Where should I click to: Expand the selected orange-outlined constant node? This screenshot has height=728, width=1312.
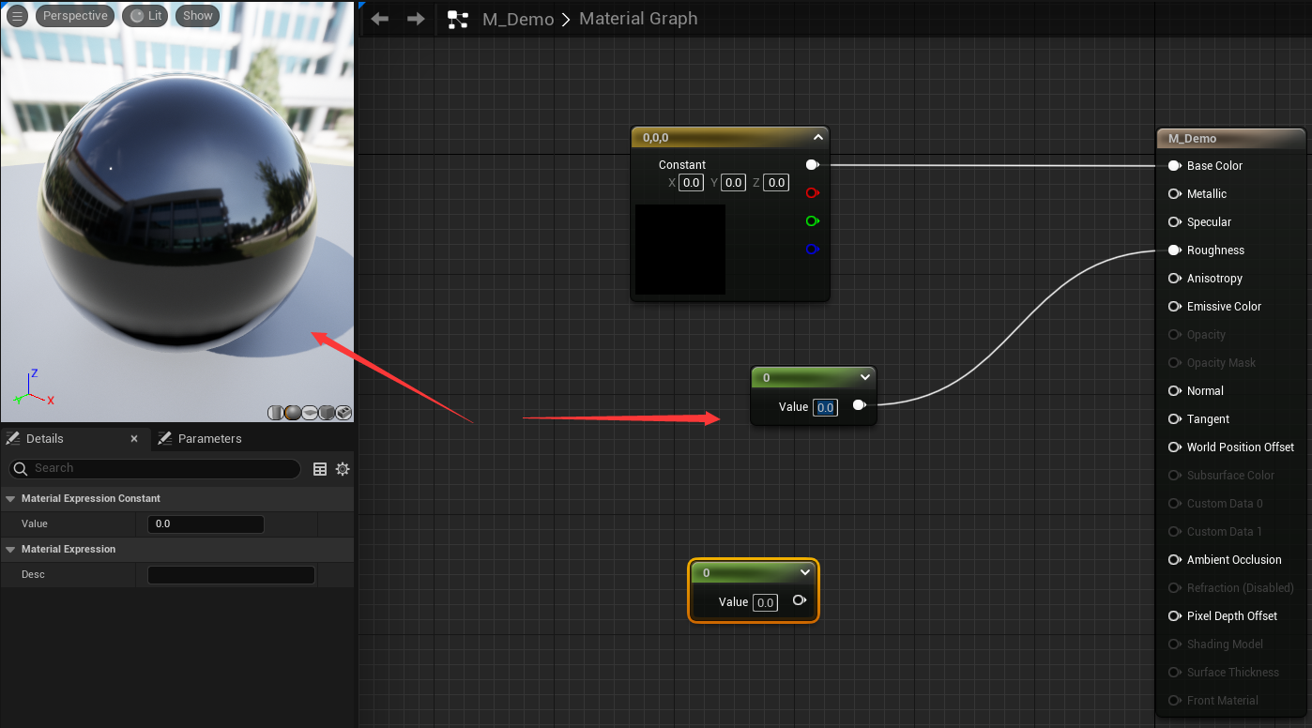point(804,572)
